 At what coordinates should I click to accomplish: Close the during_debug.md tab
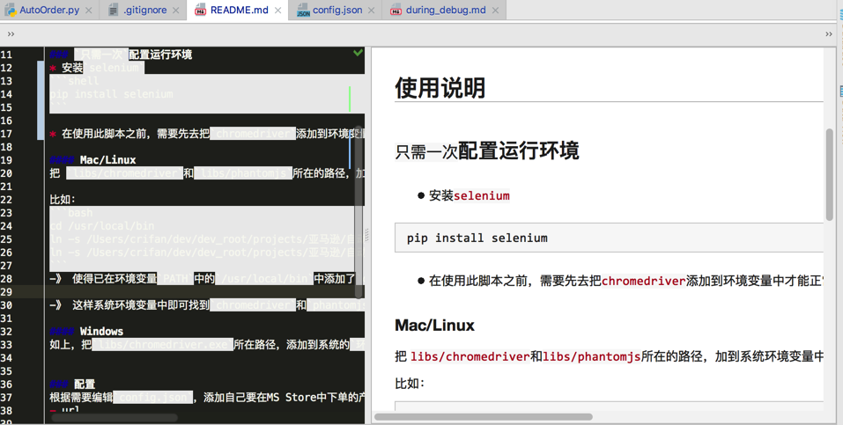click(x=495, y=11)
